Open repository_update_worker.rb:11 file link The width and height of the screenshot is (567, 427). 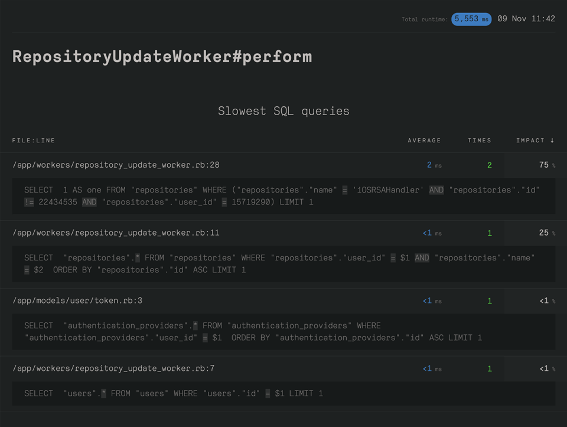pyautogui.click(x=116, y=233)
